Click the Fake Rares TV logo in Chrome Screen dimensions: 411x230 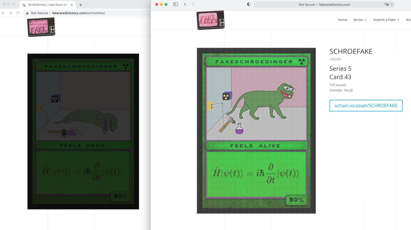(41, 27)
